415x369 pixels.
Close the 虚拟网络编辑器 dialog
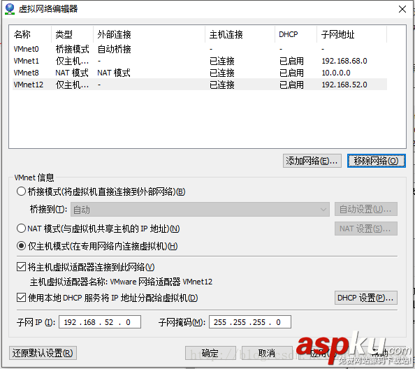click(402, 9)
